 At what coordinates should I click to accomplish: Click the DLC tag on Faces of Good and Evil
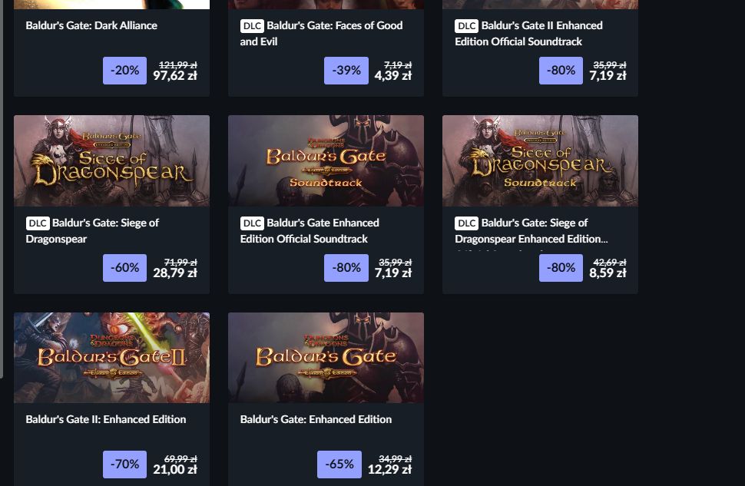252,26
